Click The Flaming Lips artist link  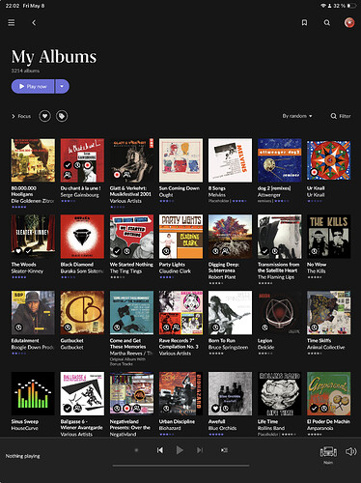click(x=276, y=277)
